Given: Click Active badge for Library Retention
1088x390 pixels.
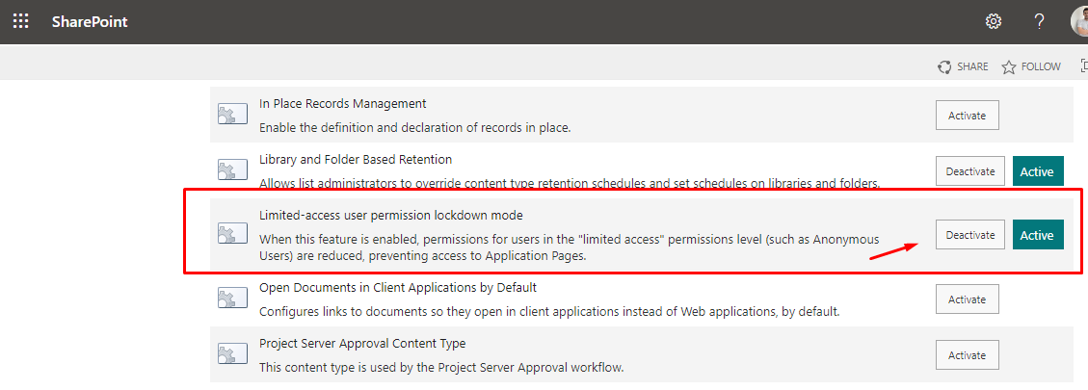Looking at the screenshot, I should coord(1037,171).
